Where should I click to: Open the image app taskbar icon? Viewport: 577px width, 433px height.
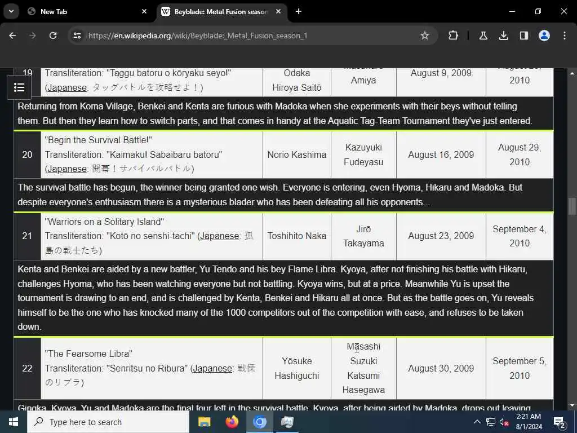(x=287, y=422)
